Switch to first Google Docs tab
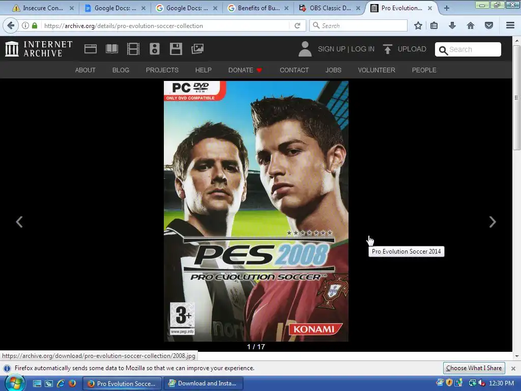This screenshot has width=521, height=391. (x=114, y=8)
